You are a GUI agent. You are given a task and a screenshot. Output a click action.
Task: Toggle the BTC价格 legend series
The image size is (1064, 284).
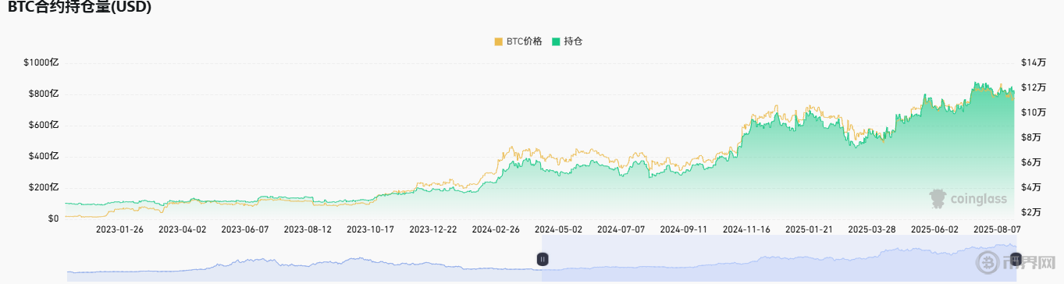pos(518,41)
